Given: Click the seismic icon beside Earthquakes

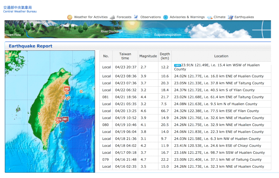Looking at the screenshot, I should point(230,17).
